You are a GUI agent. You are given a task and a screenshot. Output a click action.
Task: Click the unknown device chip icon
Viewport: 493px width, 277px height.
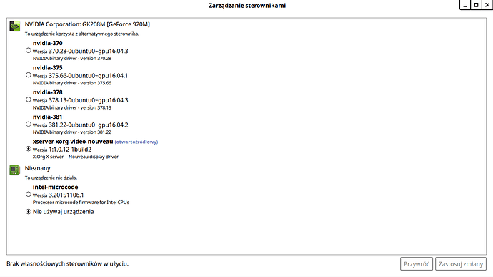tap(14, 170)
